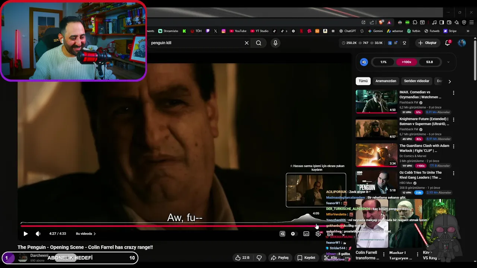Open 'Oz Cobb Tries To Unite' video thumbnail

[376, 182]
